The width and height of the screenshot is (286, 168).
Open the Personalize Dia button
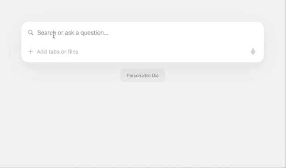click(x=143, y=76)
